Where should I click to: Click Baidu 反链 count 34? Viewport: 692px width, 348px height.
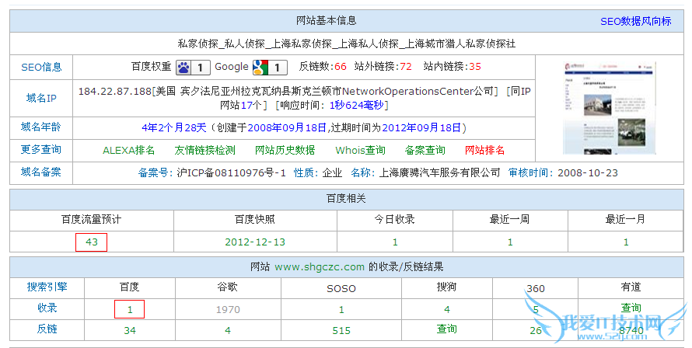[130, 330]
